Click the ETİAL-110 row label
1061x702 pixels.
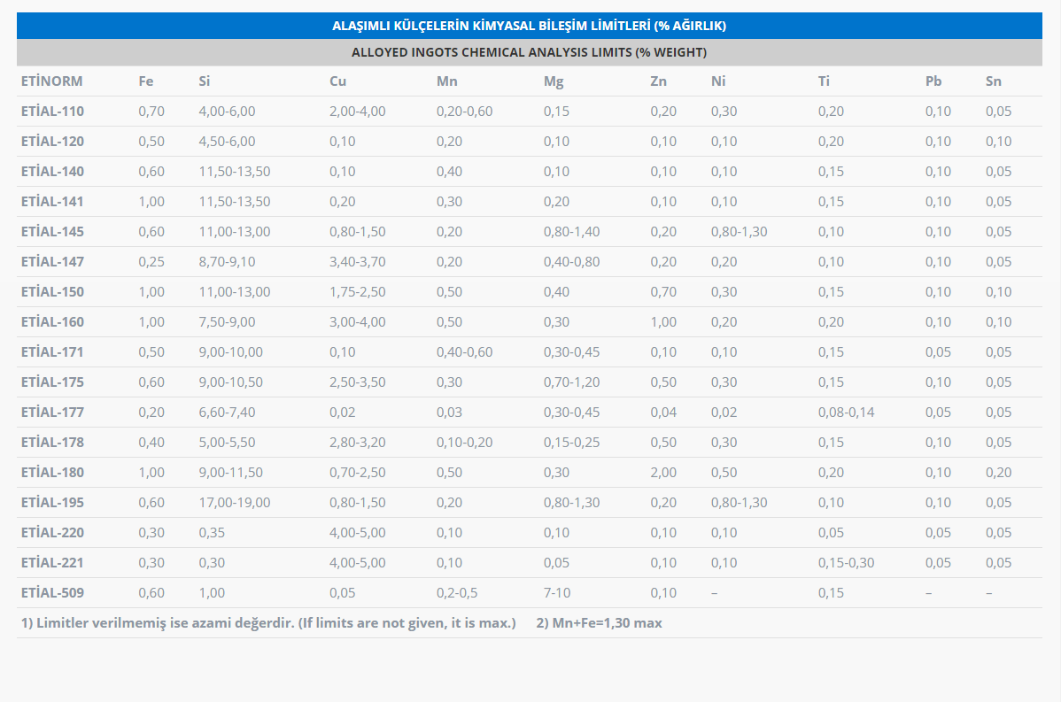coord(52,112)
